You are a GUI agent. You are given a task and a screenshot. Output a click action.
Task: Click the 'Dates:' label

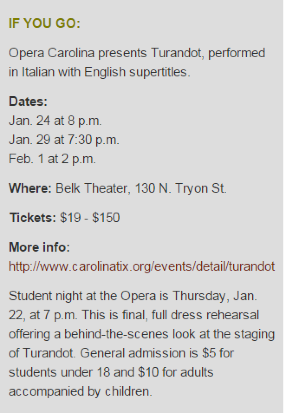click(x=28, y=102)
